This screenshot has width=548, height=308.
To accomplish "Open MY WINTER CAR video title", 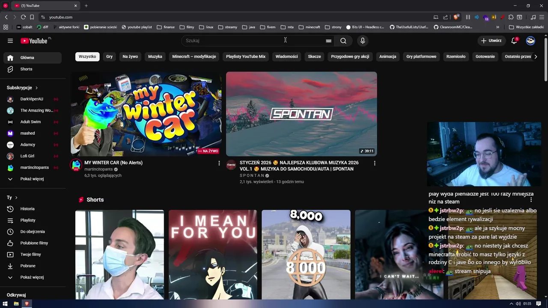I will click(113, 163).
